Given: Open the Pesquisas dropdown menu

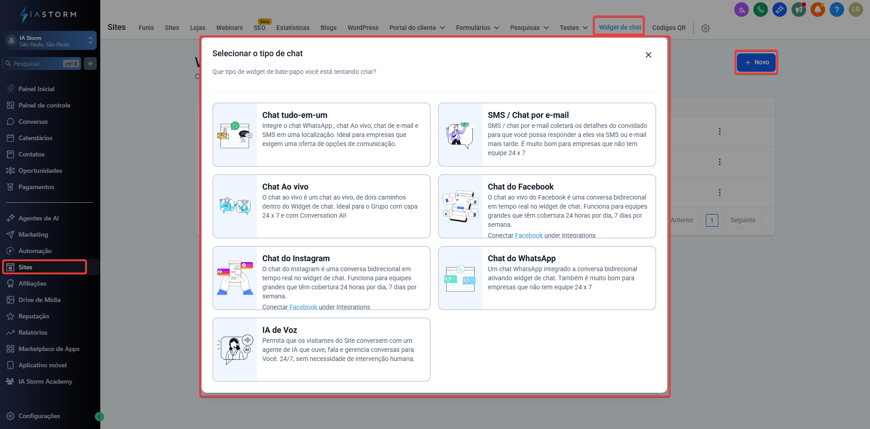Looking at the screenshot, I should [x=529, y=28].
